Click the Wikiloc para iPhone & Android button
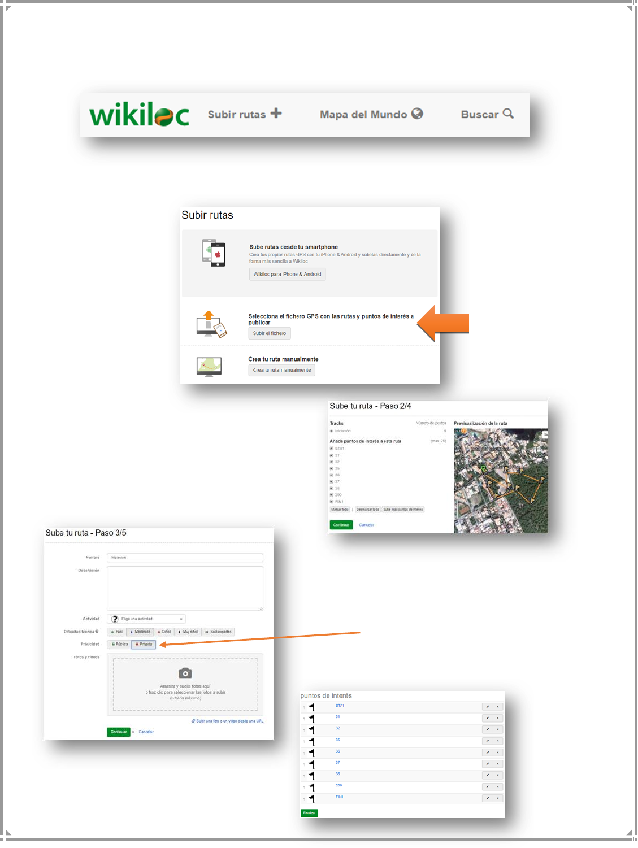This screenshot has height=848, width=638. tap(287, 274)
